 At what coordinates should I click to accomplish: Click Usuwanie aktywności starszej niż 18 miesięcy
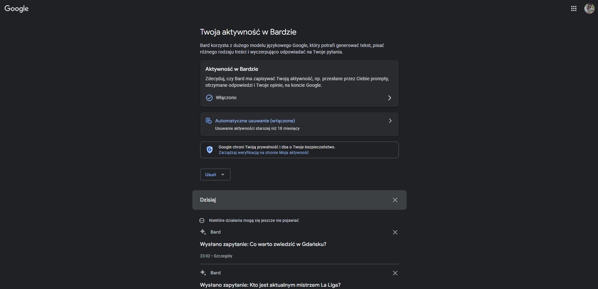257,129
